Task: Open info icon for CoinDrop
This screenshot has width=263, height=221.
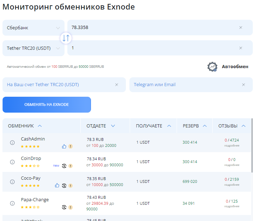Action: pyautogui.click(x=12, y=162)
